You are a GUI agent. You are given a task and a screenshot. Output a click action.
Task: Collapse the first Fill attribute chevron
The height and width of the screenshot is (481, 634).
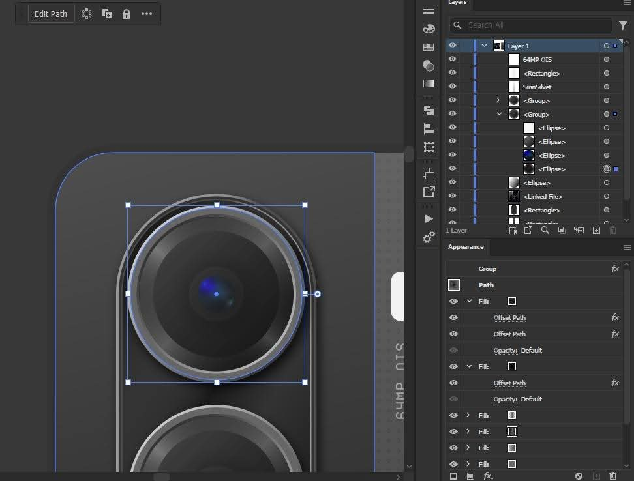pyautogui.click(x=469, y=301)
